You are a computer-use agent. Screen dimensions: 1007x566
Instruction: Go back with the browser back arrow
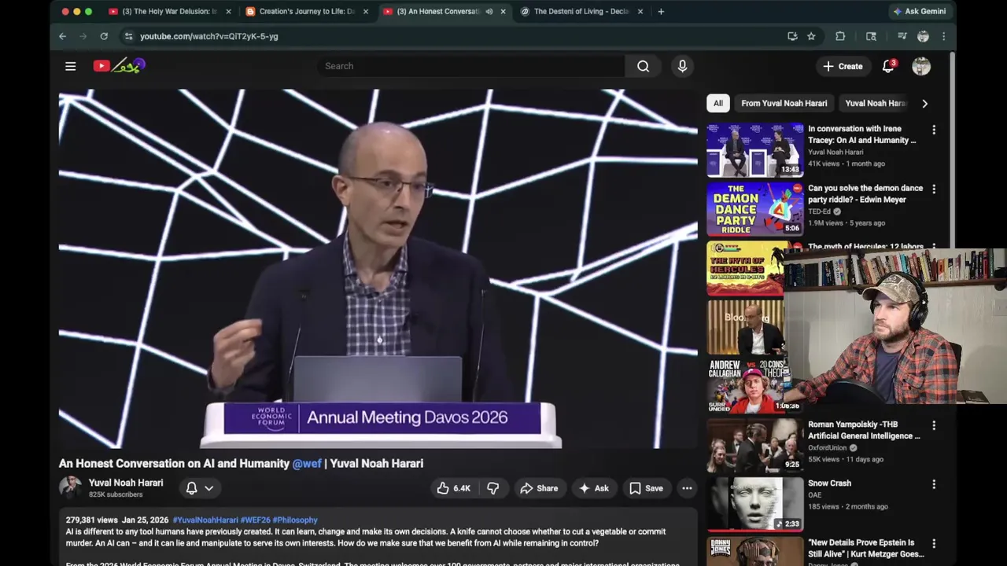tap(62, 36)
